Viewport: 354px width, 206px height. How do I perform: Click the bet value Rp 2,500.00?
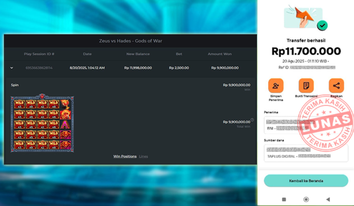pos(179,68)
